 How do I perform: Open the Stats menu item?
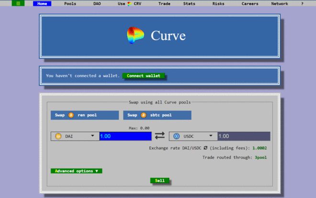pyautogui.click(x=189, y=4)
